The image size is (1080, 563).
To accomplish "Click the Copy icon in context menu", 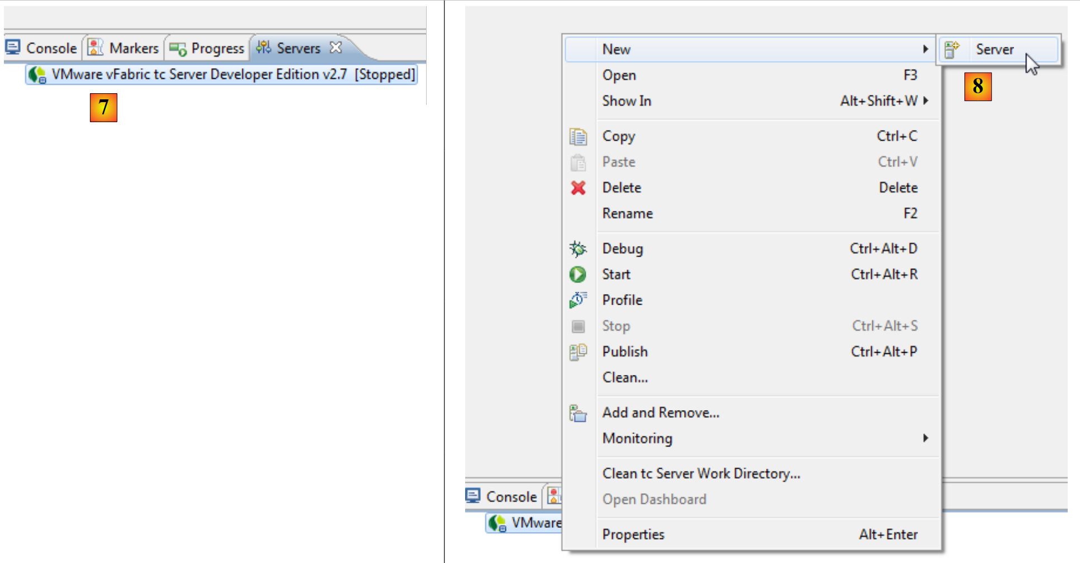I will point(578,136).
